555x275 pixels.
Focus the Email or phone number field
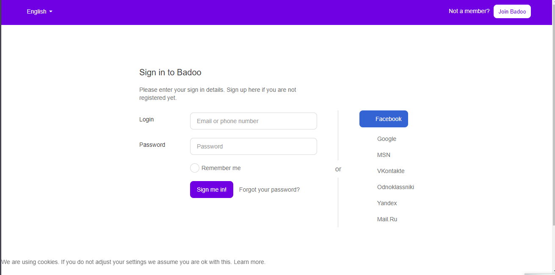tap(253, 121)
